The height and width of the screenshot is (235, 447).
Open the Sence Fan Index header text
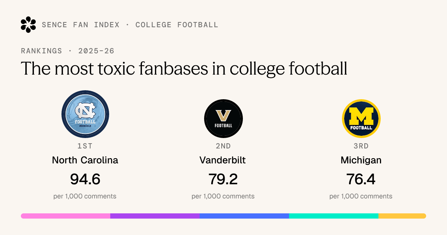coord(81,25)
